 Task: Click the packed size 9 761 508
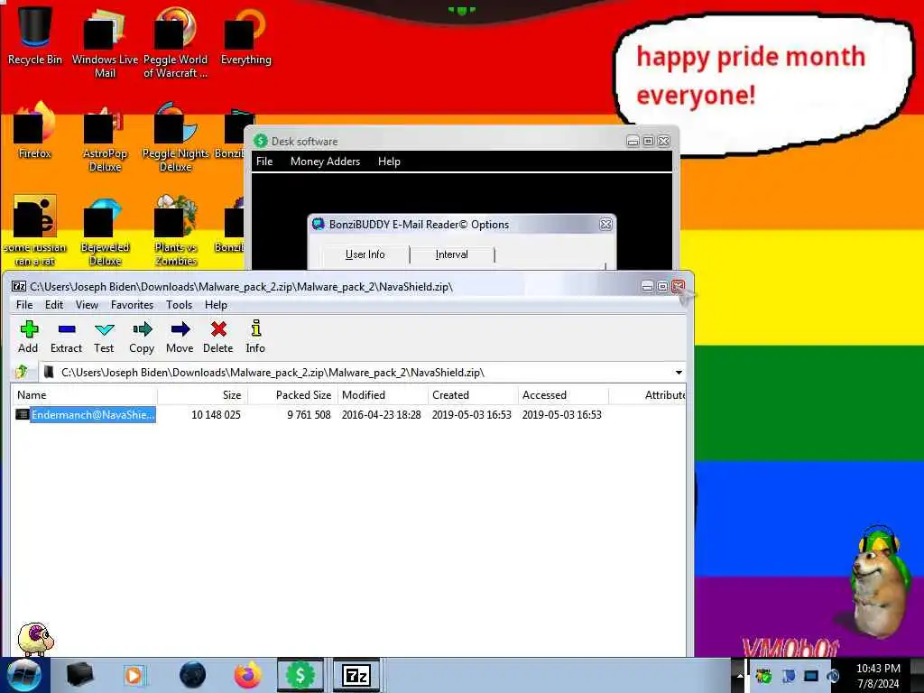pyautogui.click(x=309, y=415)
